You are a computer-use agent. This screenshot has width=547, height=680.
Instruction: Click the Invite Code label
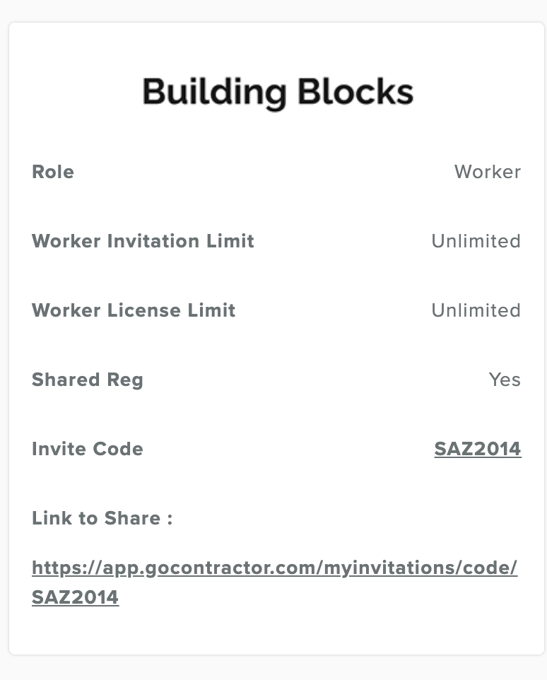pyautogui.click(x=87, y=449)
